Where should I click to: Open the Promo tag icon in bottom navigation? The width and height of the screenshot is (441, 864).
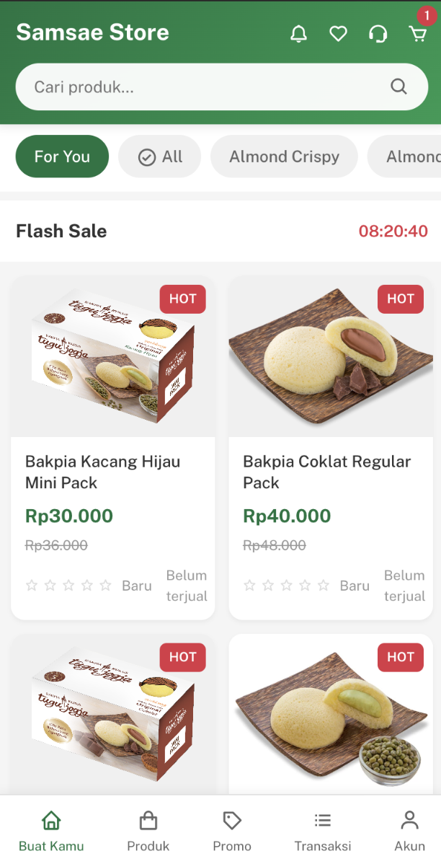click(x=231, y=820)
